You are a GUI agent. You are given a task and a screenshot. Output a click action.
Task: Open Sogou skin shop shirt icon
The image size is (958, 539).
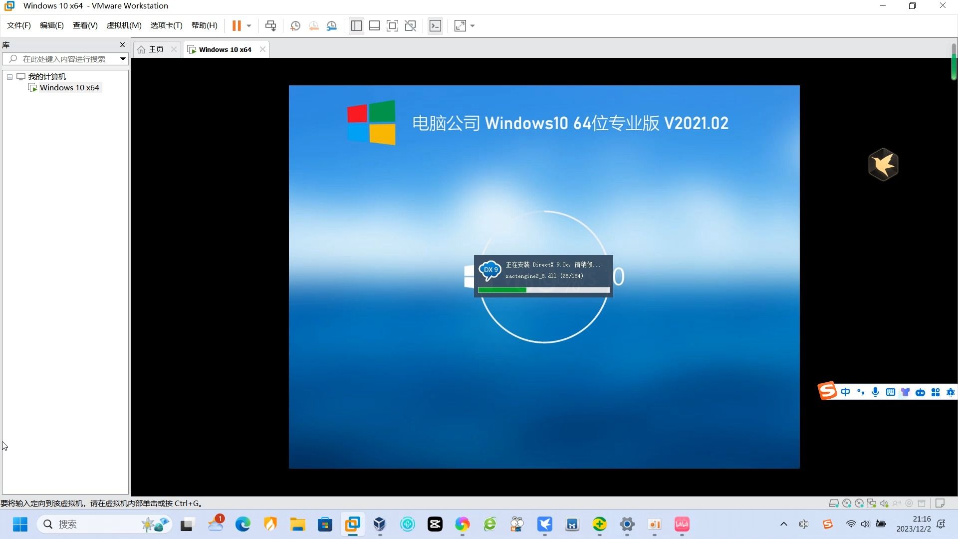click(x=905, y=392)
